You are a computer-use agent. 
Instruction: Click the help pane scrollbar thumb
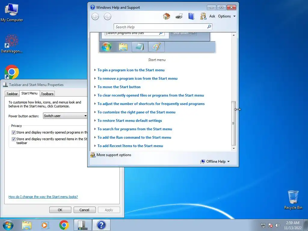coord(233,123)
